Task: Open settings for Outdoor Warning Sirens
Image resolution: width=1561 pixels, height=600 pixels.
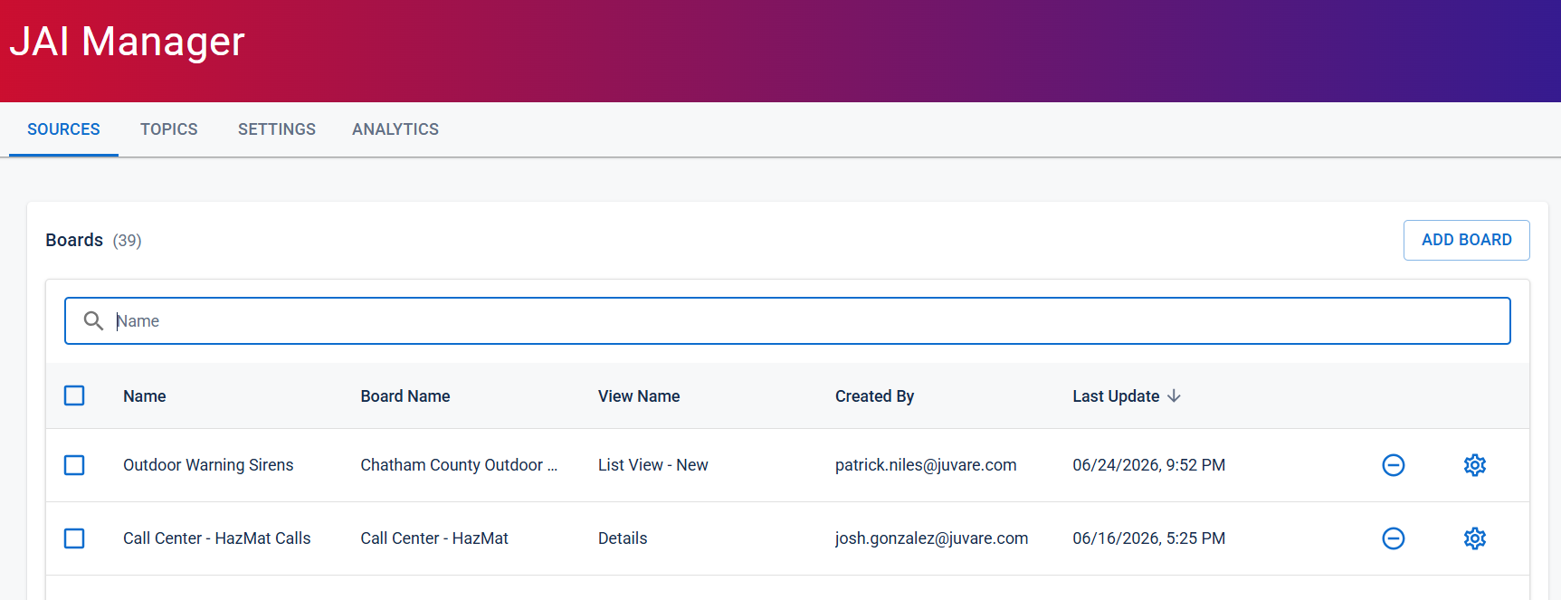Action: (1475, 465)
